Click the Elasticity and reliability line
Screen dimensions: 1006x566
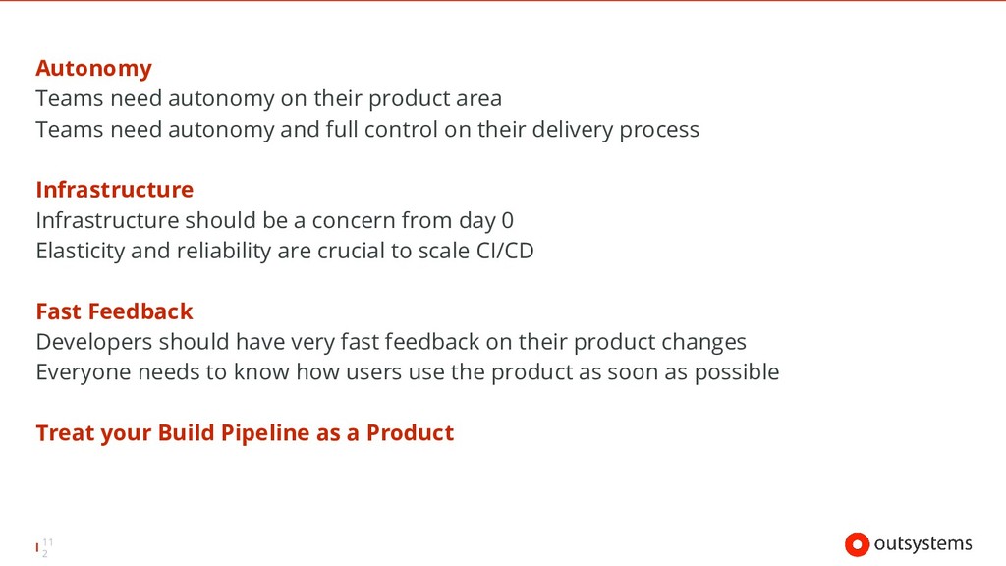click(x=285, y=251)
